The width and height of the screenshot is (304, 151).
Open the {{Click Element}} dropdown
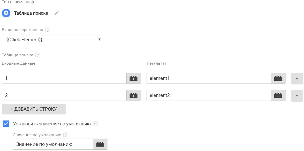point(52,40)
